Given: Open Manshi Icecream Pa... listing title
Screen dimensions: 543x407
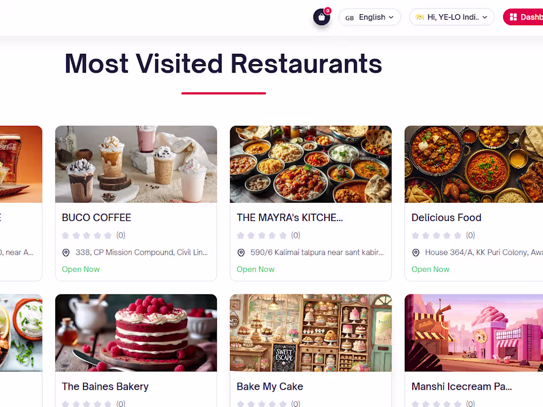Looking at the screenshot, I should tap(462, 386).
